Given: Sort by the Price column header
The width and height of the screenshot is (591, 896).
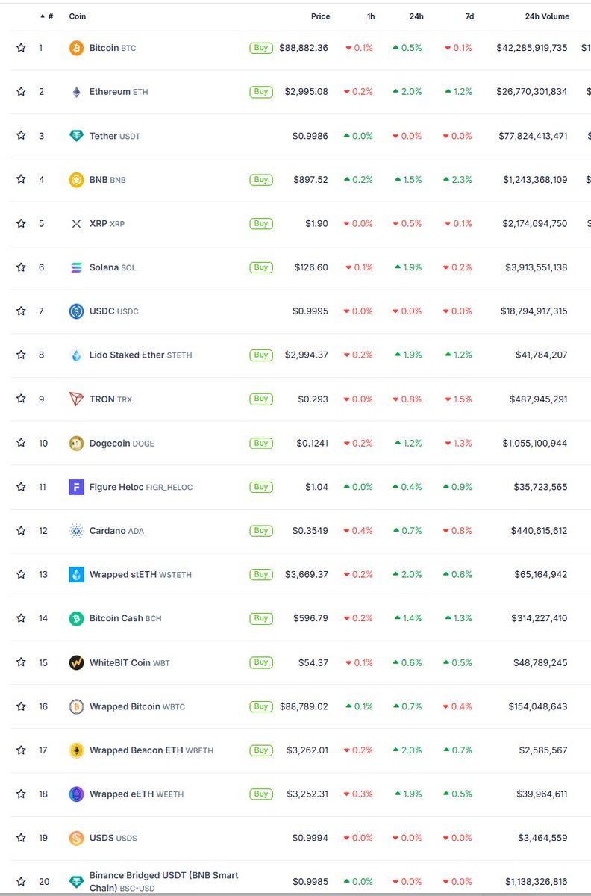Looking at the screenshot, I should pyautogui.click(x=320, y=16).
